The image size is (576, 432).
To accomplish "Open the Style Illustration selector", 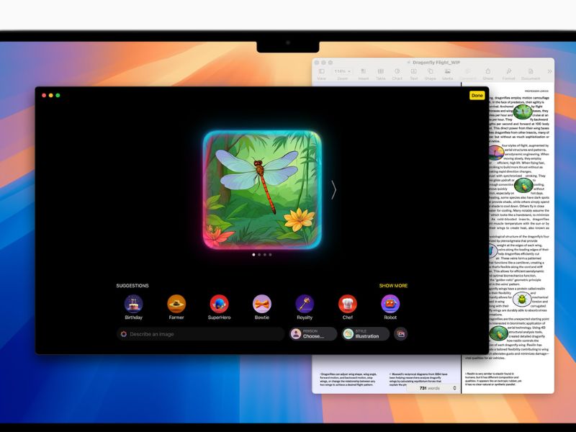I will click(x=366, y=334).
